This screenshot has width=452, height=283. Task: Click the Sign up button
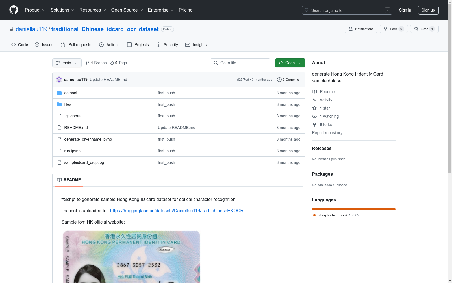coord(428,10)
